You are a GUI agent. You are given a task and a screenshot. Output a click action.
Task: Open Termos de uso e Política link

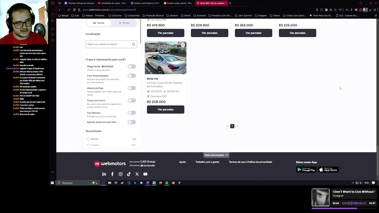point(250,162)
